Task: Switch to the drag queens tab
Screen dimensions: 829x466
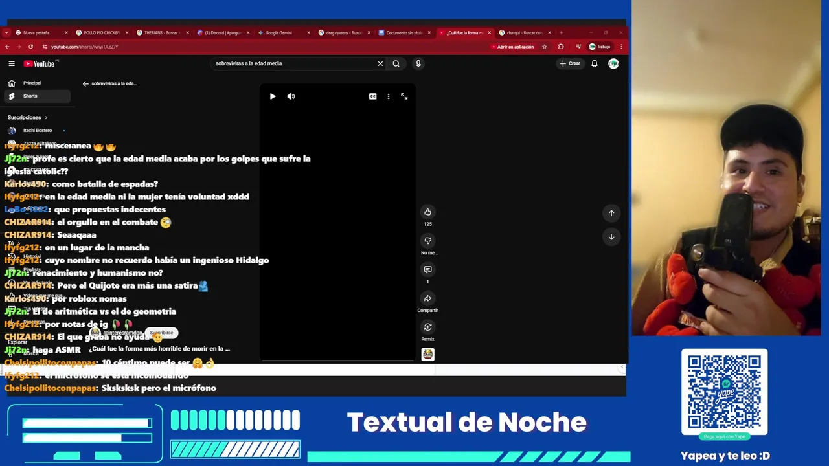Action: point(343,32)
